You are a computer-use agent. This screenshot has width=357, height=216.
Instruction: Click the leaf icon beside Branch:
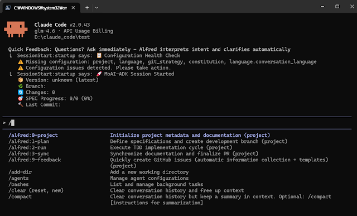click(21, 86)
